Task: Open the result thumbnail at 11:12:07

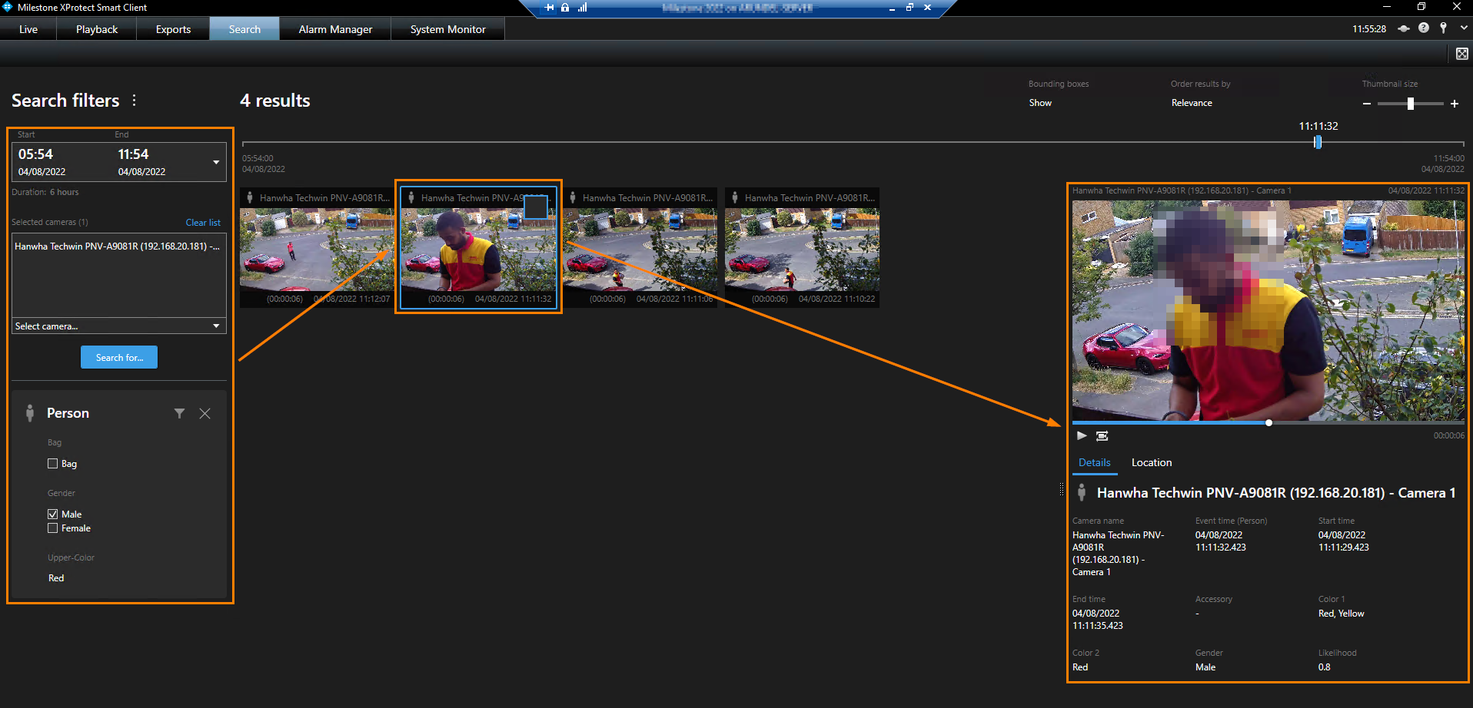Action: [x=316, y=249]
